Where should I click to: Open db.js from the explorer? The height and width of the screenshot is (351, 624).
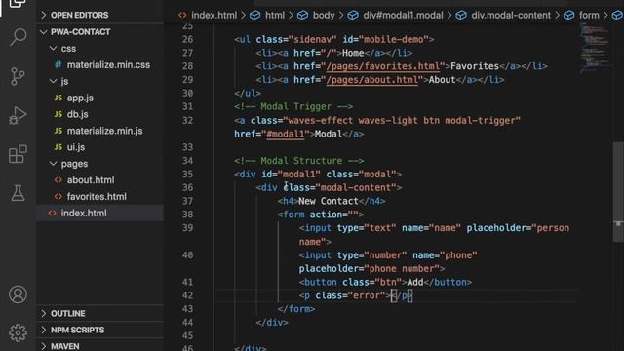[78, 114]
